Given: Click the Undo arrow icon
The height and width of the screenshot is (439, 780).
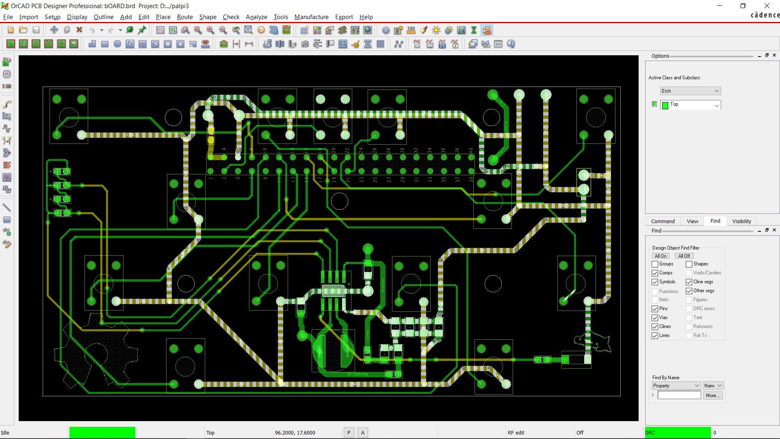Looking at the screenshot, I should tap(93, 30).
